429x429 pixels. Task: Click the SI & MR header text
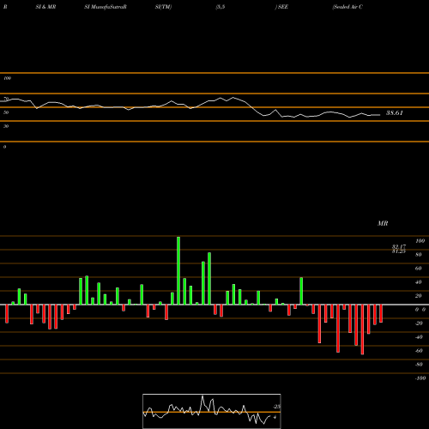[45, 7]
